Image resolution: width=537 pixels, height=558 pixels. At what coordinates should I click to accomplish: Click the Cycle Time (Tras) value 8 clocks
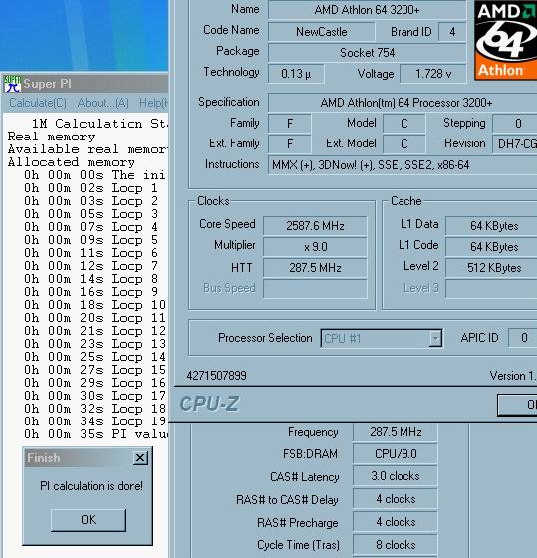coord(396,545)
